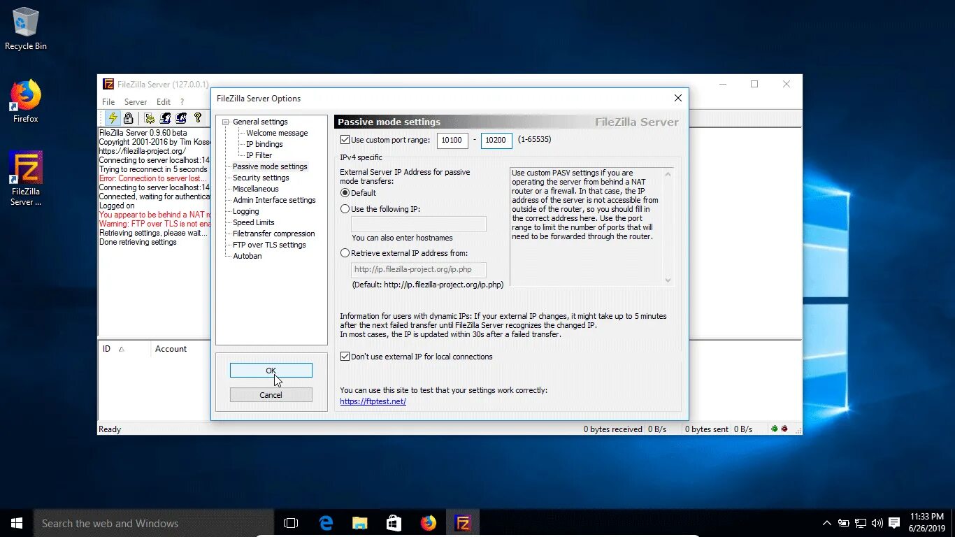
Task: Open server Options via the settings toolbar icon
Action: [x=149, y=118]
